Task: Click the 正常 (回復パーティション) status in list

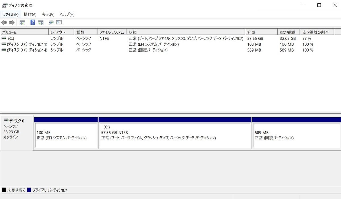Action: (x=148, y=50)
